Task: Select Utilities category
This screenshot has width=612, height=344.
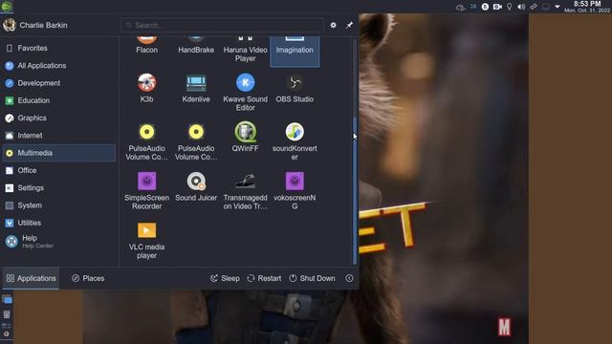Action: (59, 223)
